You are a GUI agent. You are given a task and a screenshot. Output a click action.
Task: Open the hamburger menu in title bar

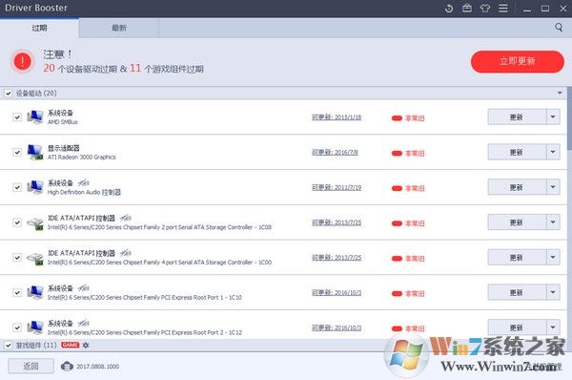point(503,8)
